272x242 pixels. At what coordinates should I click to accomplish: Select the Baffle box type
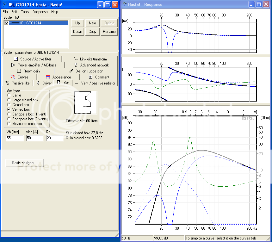click(9, 95)
